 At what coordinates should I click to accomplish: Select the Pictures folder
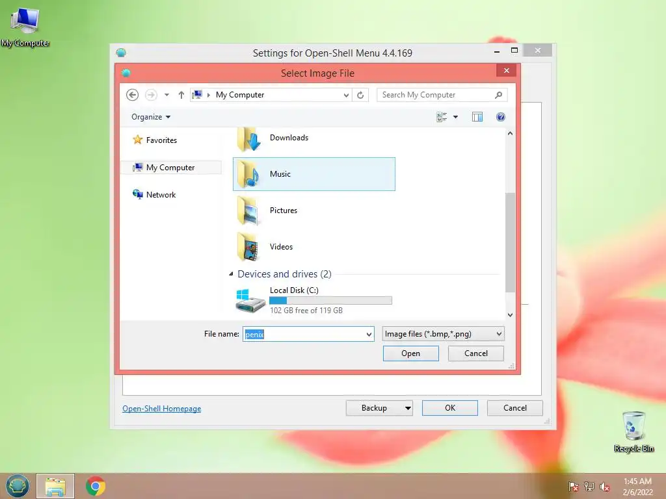314,211
